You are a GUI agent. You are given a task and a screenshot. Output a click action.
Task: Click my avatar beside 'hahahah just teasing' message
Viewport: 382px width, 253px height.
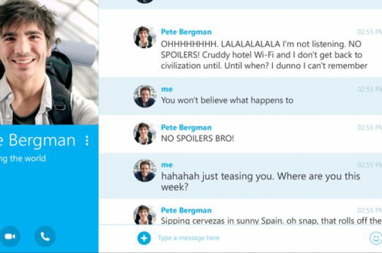click(144, 170)
